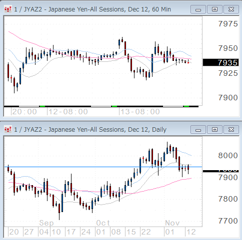The image size is (242, 240).
Task: Click the 10 date label on Daily axis
Action: (56, 232)
